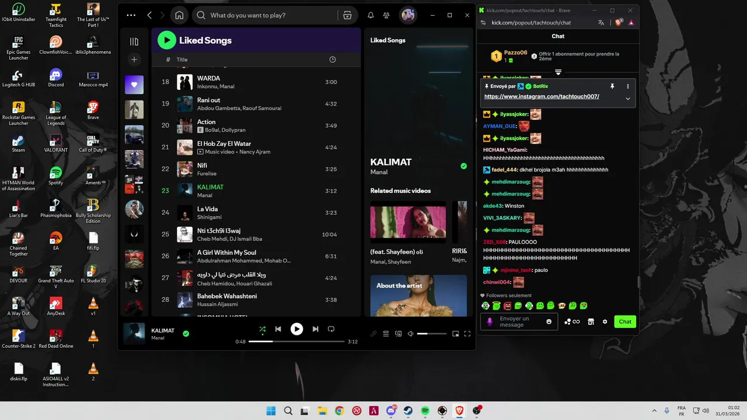The image size is (747, 420).
Task: Open the Liked Songs purple heart tile
Action: [x=134, y=85]
